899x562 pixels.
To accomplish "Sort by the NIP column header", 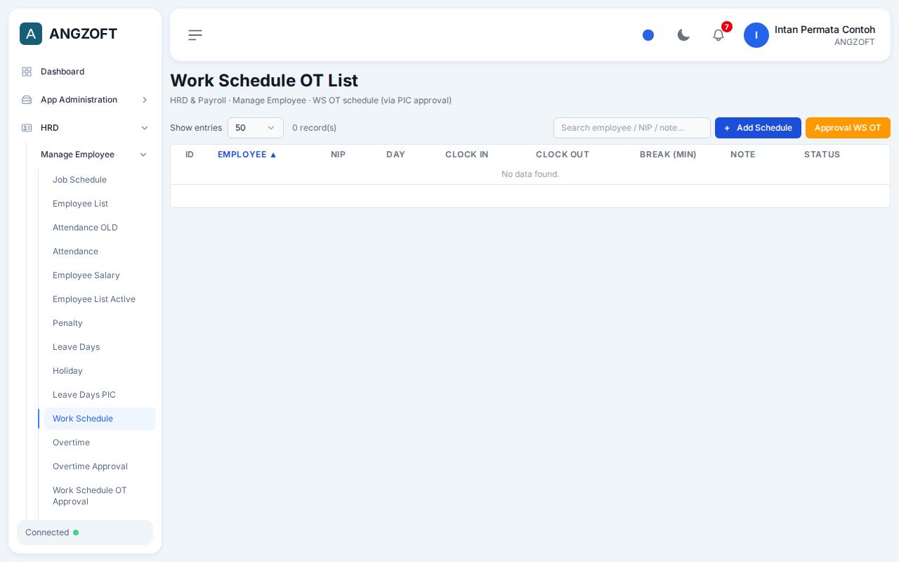I will [x=338, y=155].
